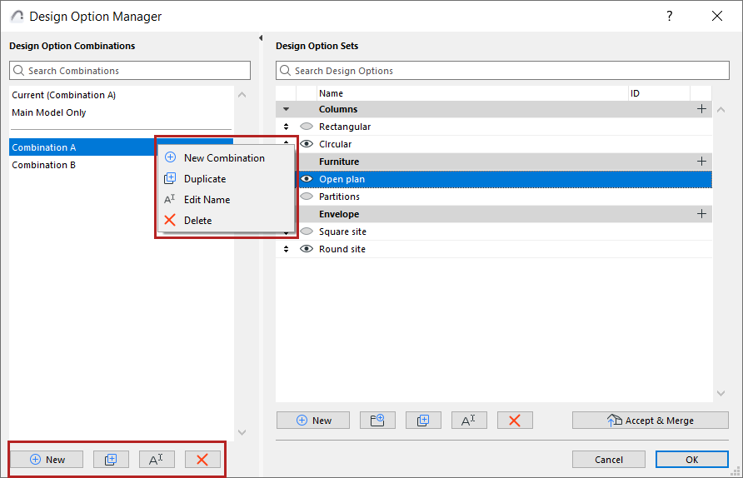Click the Accept & Merge button
Viewport: 743px width, 478px height.
(x=650, y=421)
